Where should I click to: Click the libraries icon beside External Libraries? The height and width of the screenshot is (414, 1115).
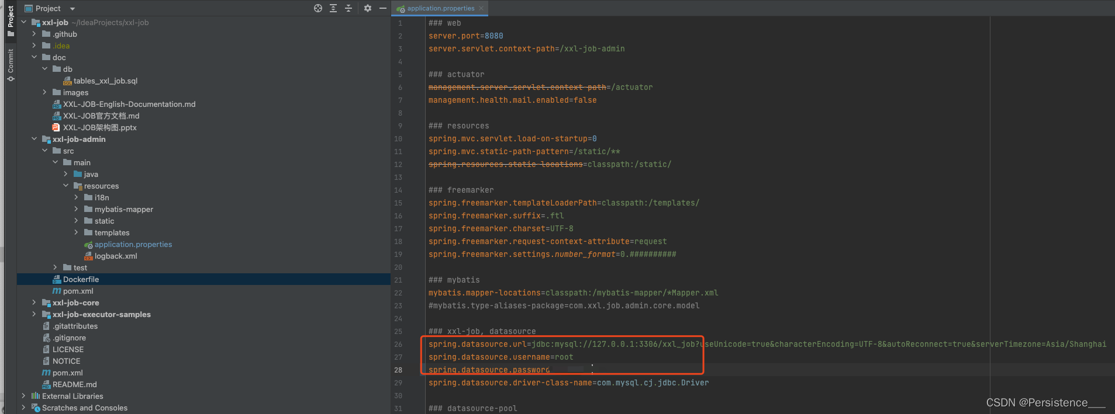[x=36, y=396]
